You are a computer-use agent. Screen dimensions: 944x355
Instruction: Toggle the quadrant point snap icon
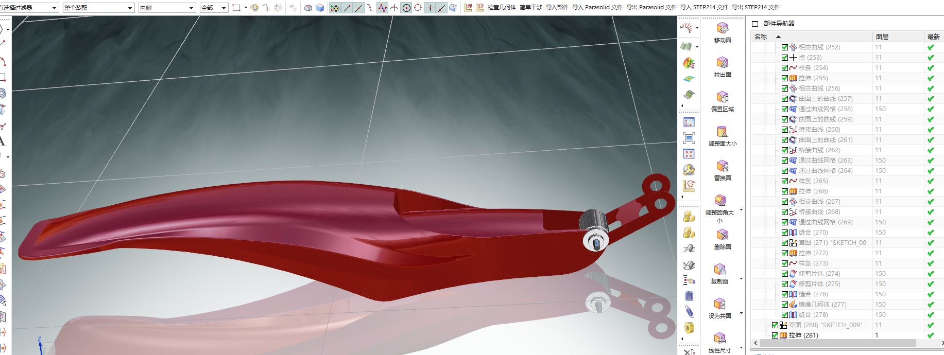[418, 8]
